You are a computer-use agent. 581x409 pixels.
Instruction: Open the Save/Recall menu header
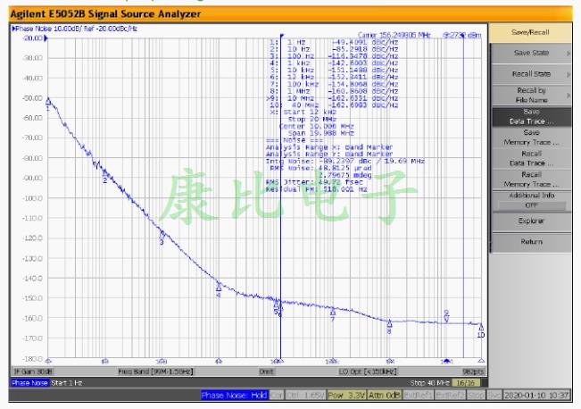tap(531, 31)
